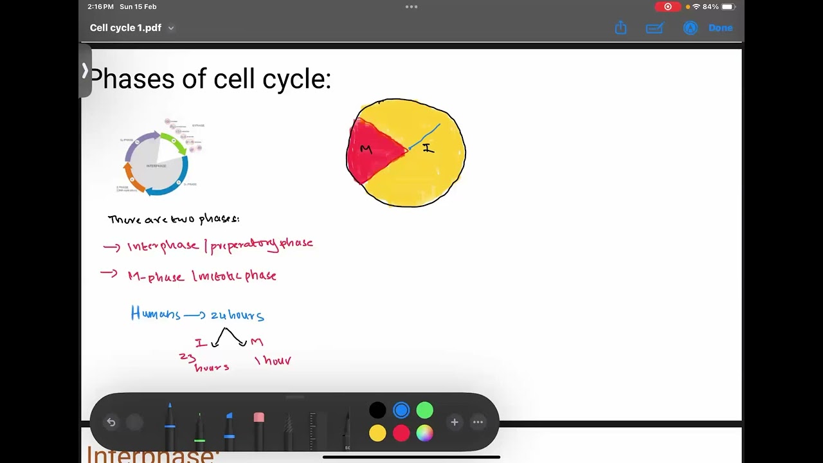Pick the yellow color swatch
Image resolution: width=823 pixels, height=463 pixels.
(x=377, y=433)
